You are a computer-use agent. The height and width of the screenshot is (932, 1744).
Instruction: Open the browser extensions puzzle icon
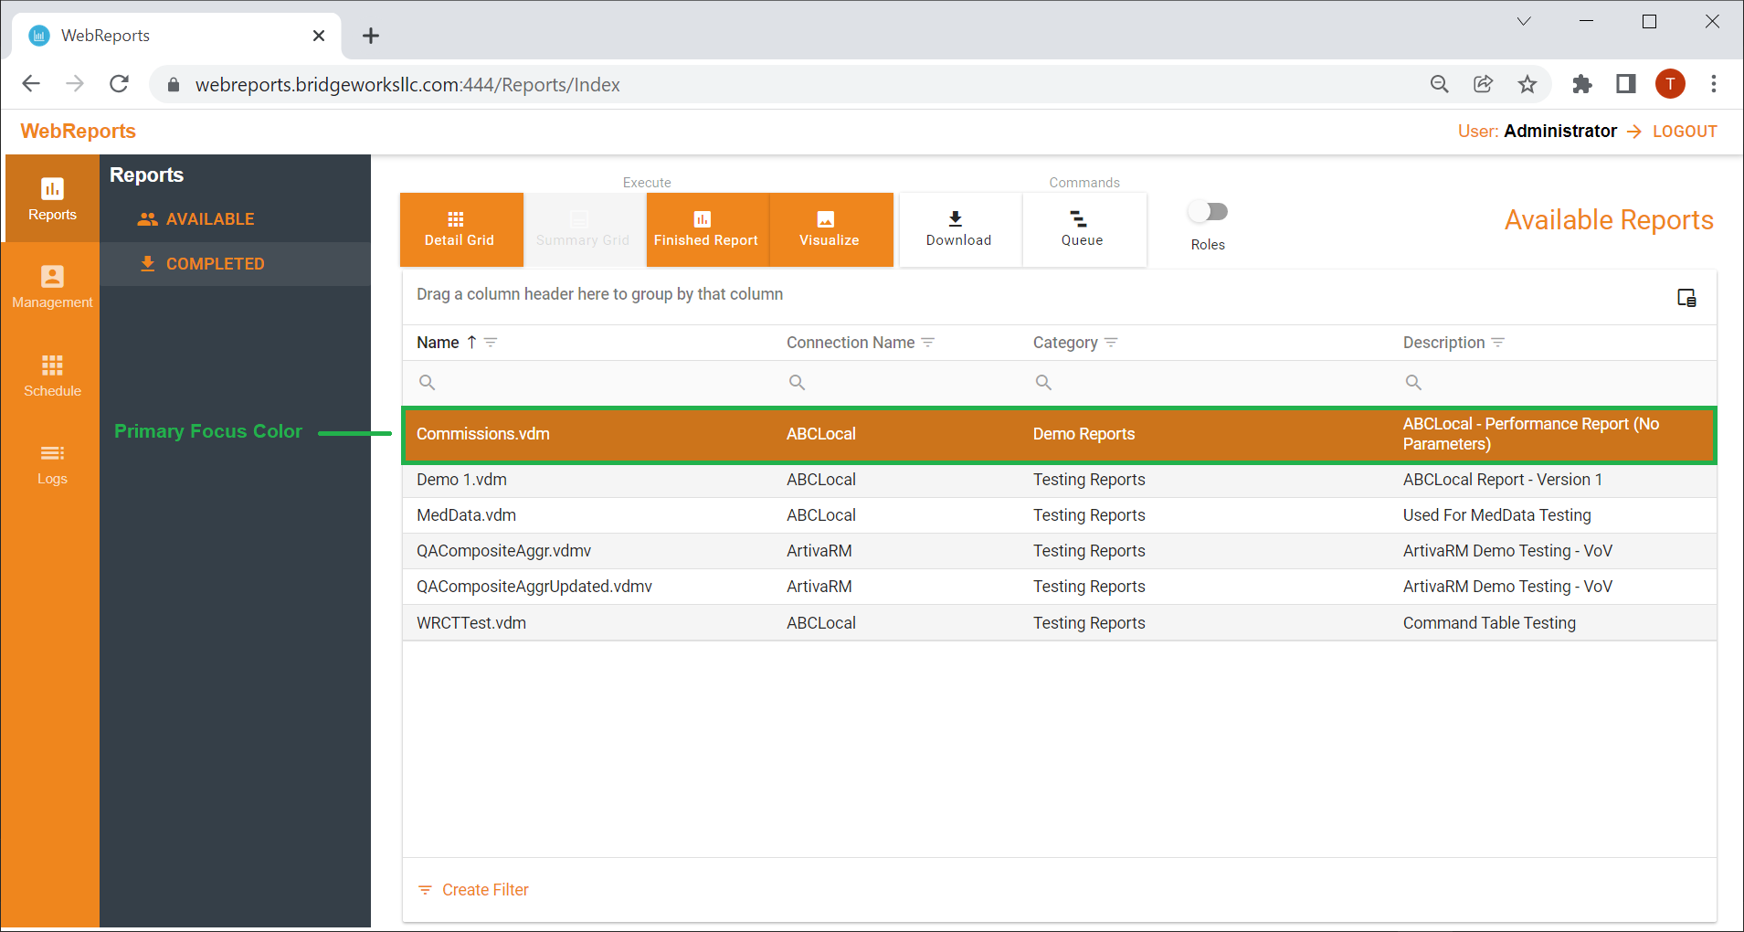tap(1582, 84)
